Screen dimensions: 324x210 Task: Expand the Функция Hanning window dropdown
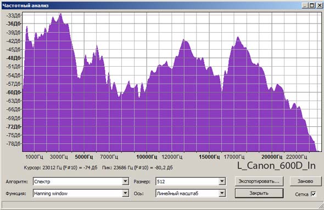click(125, 194)
